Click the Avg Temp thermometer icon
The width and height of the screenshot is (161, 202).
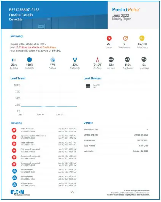98,60
